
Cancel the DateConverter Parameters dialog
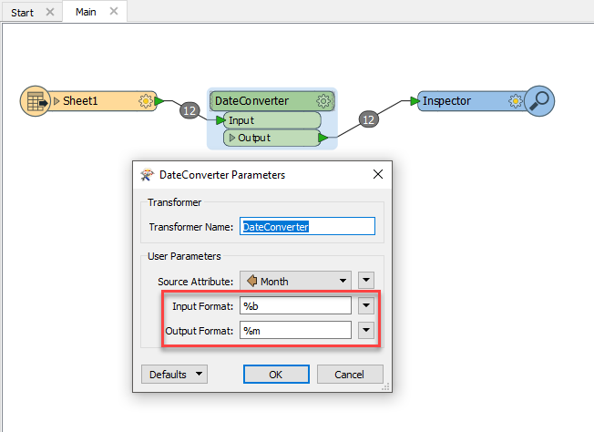[x=350, y=375]
